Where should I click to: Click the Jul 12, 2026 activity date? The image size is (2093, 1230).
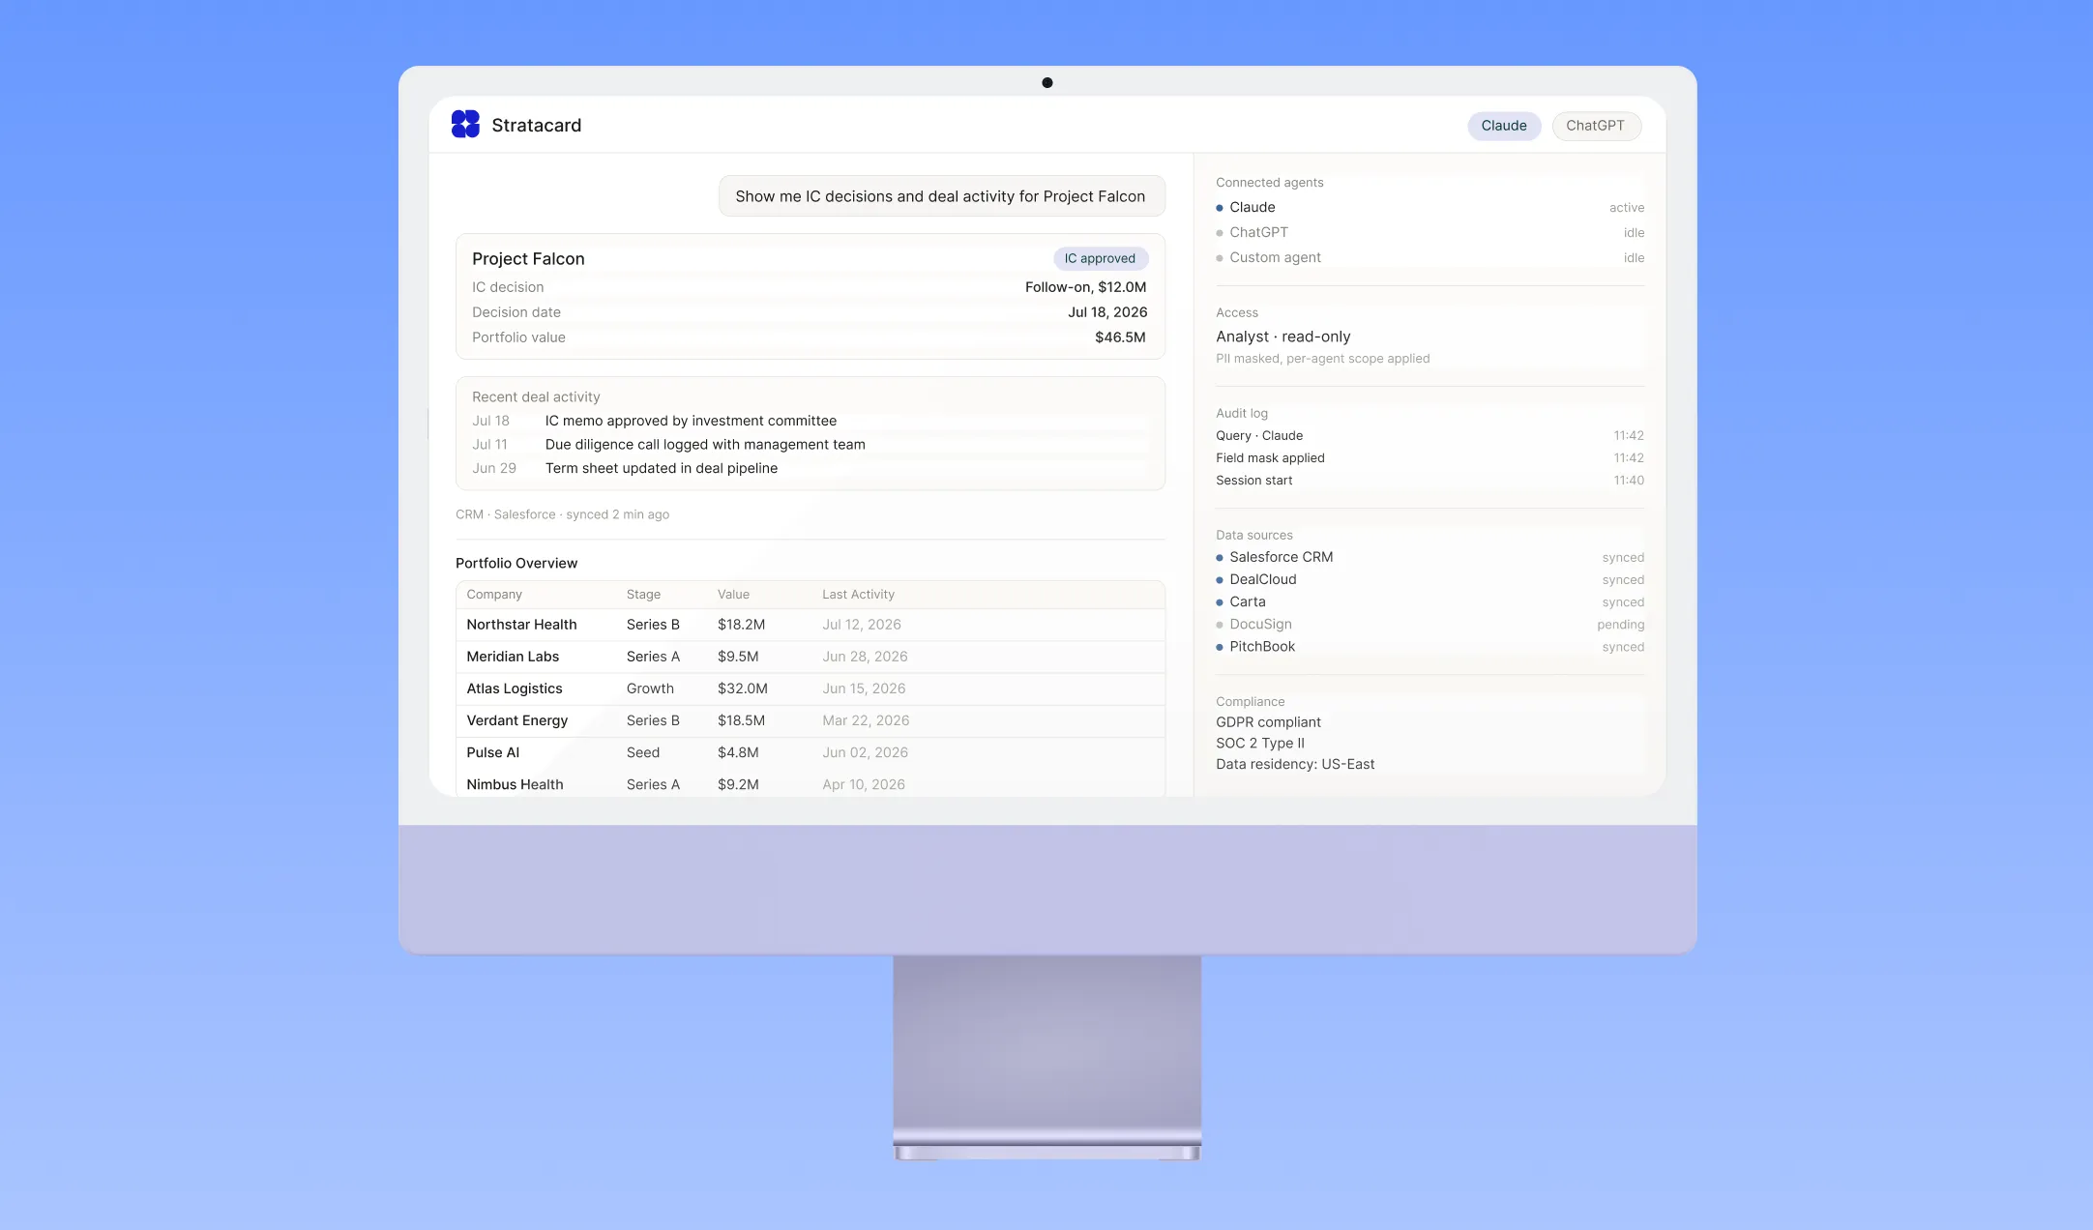tap(862, 625)
